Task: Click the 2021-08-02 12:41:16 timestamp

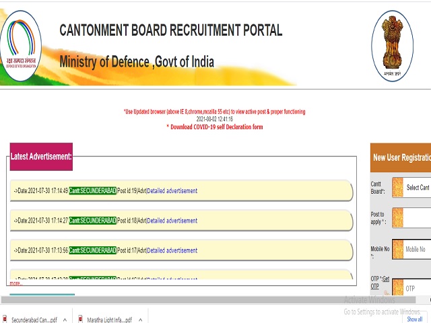Action: [214, 119]
